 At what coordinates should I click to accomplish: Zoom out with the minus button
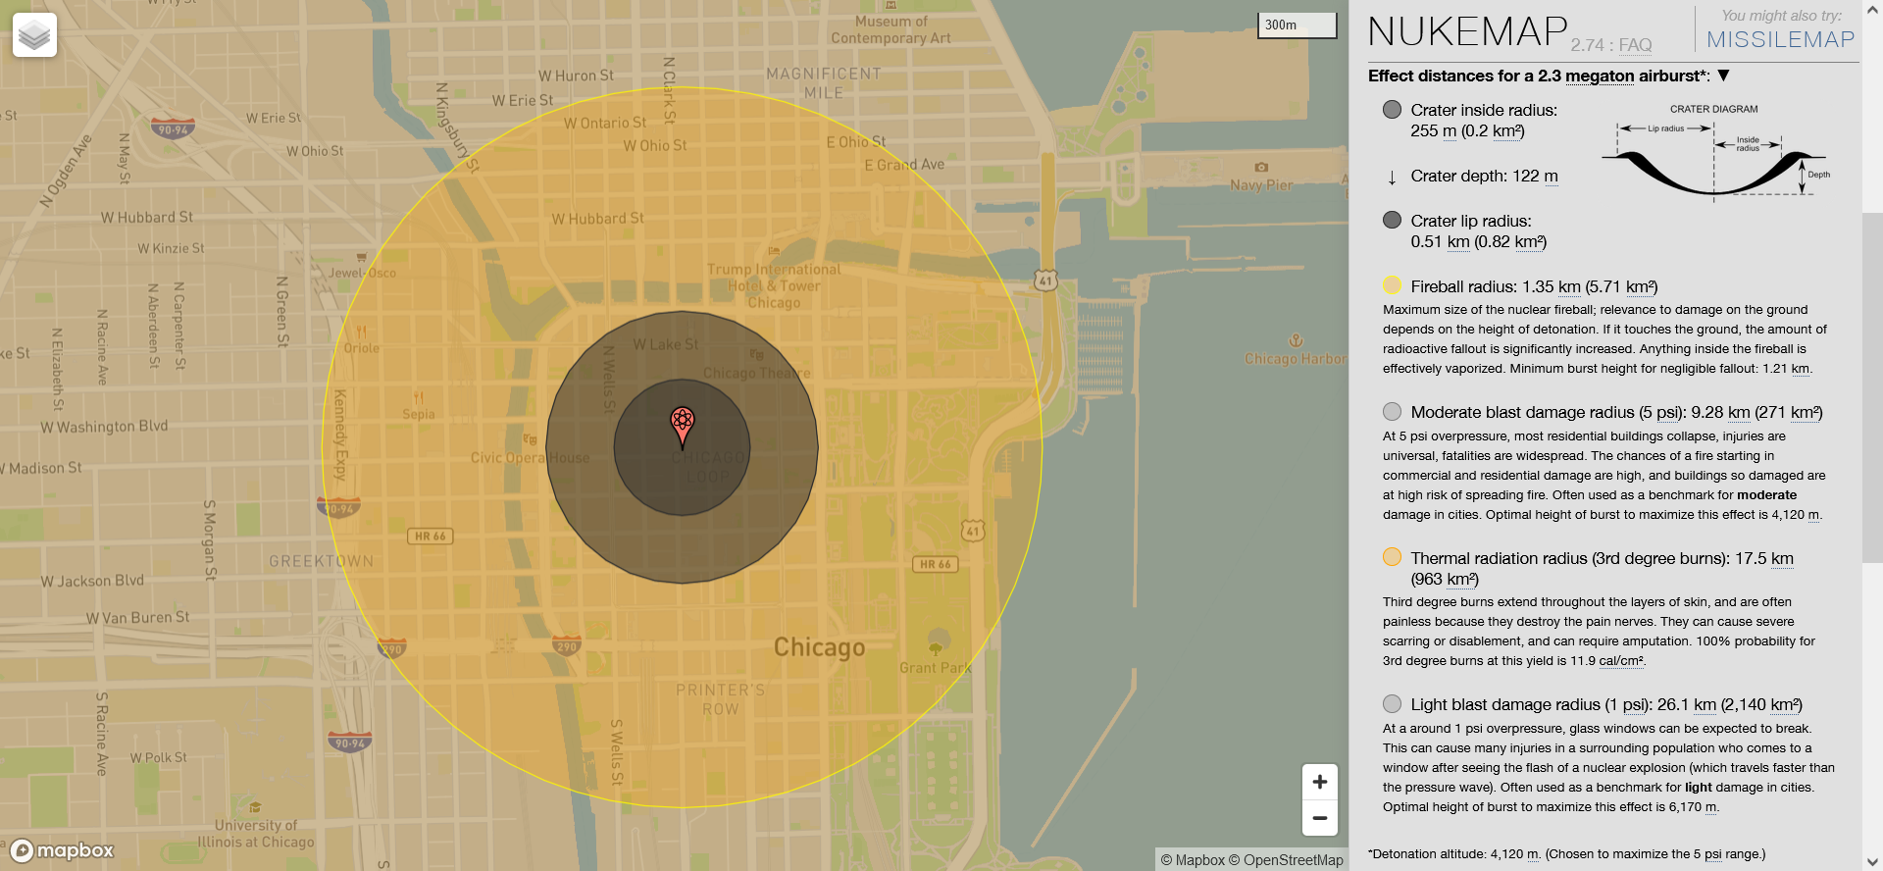(x=1319, y=818)
